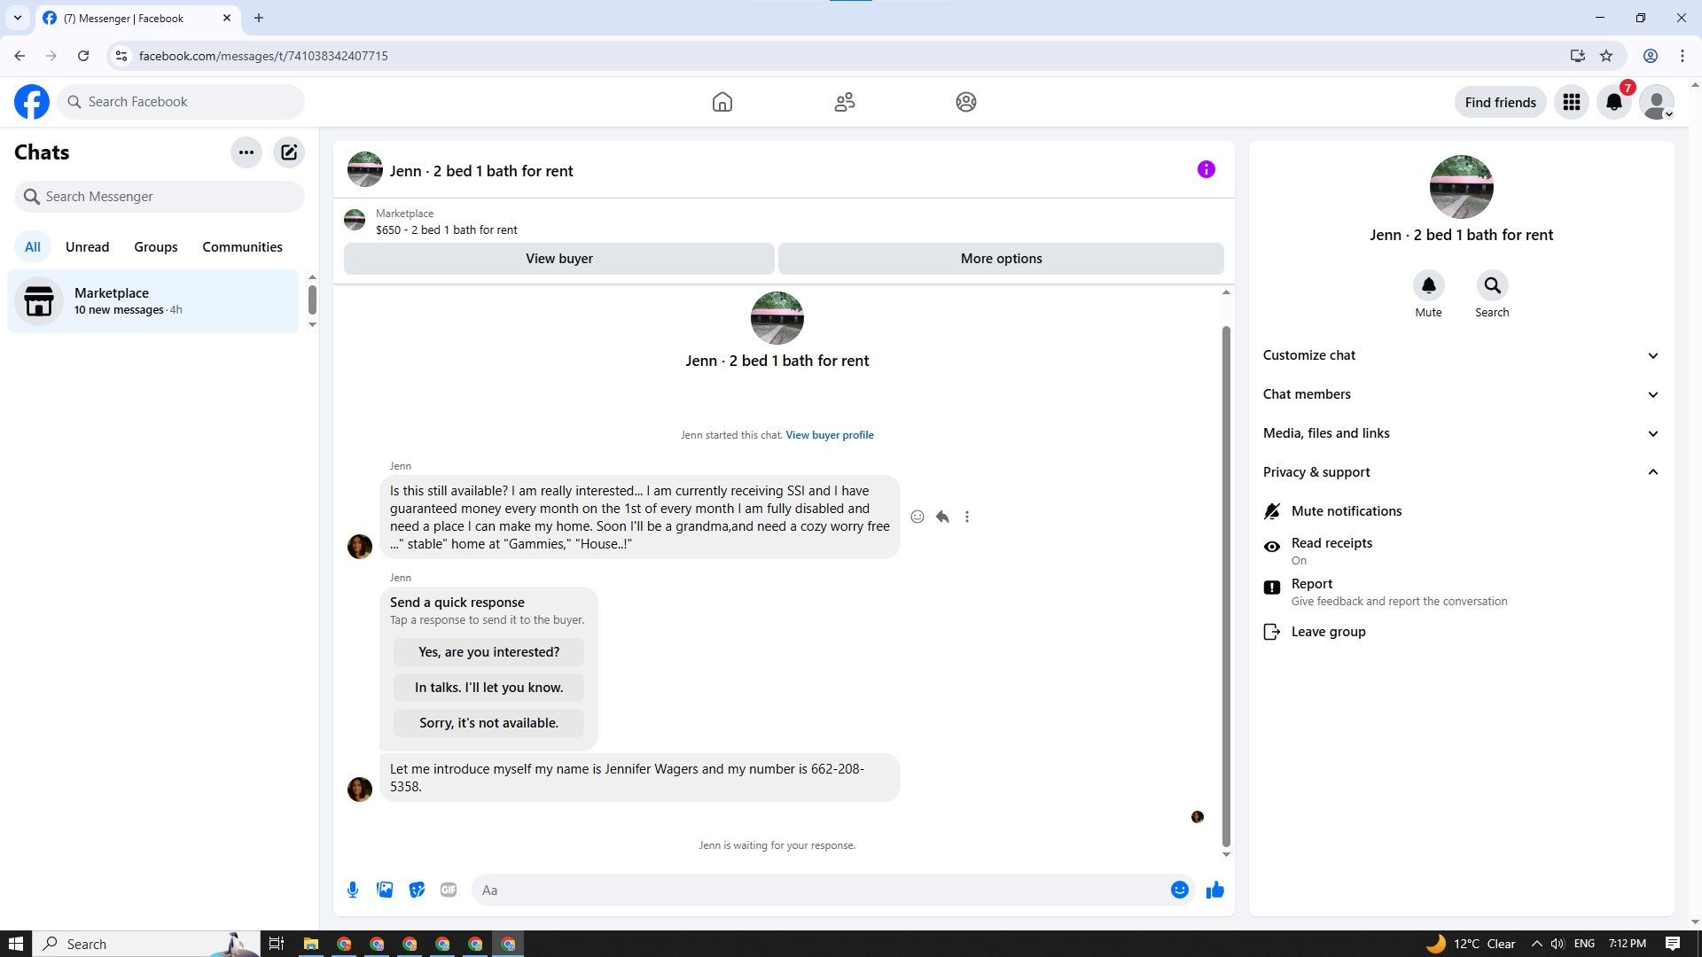Screen dimensions: 1702x957
Task: Click the Search Messenger field
Action: pyautogui.click(x=160, y=197)
